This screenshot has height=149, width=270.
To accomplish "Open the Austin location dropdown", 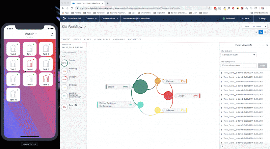I will coord(31,34).
